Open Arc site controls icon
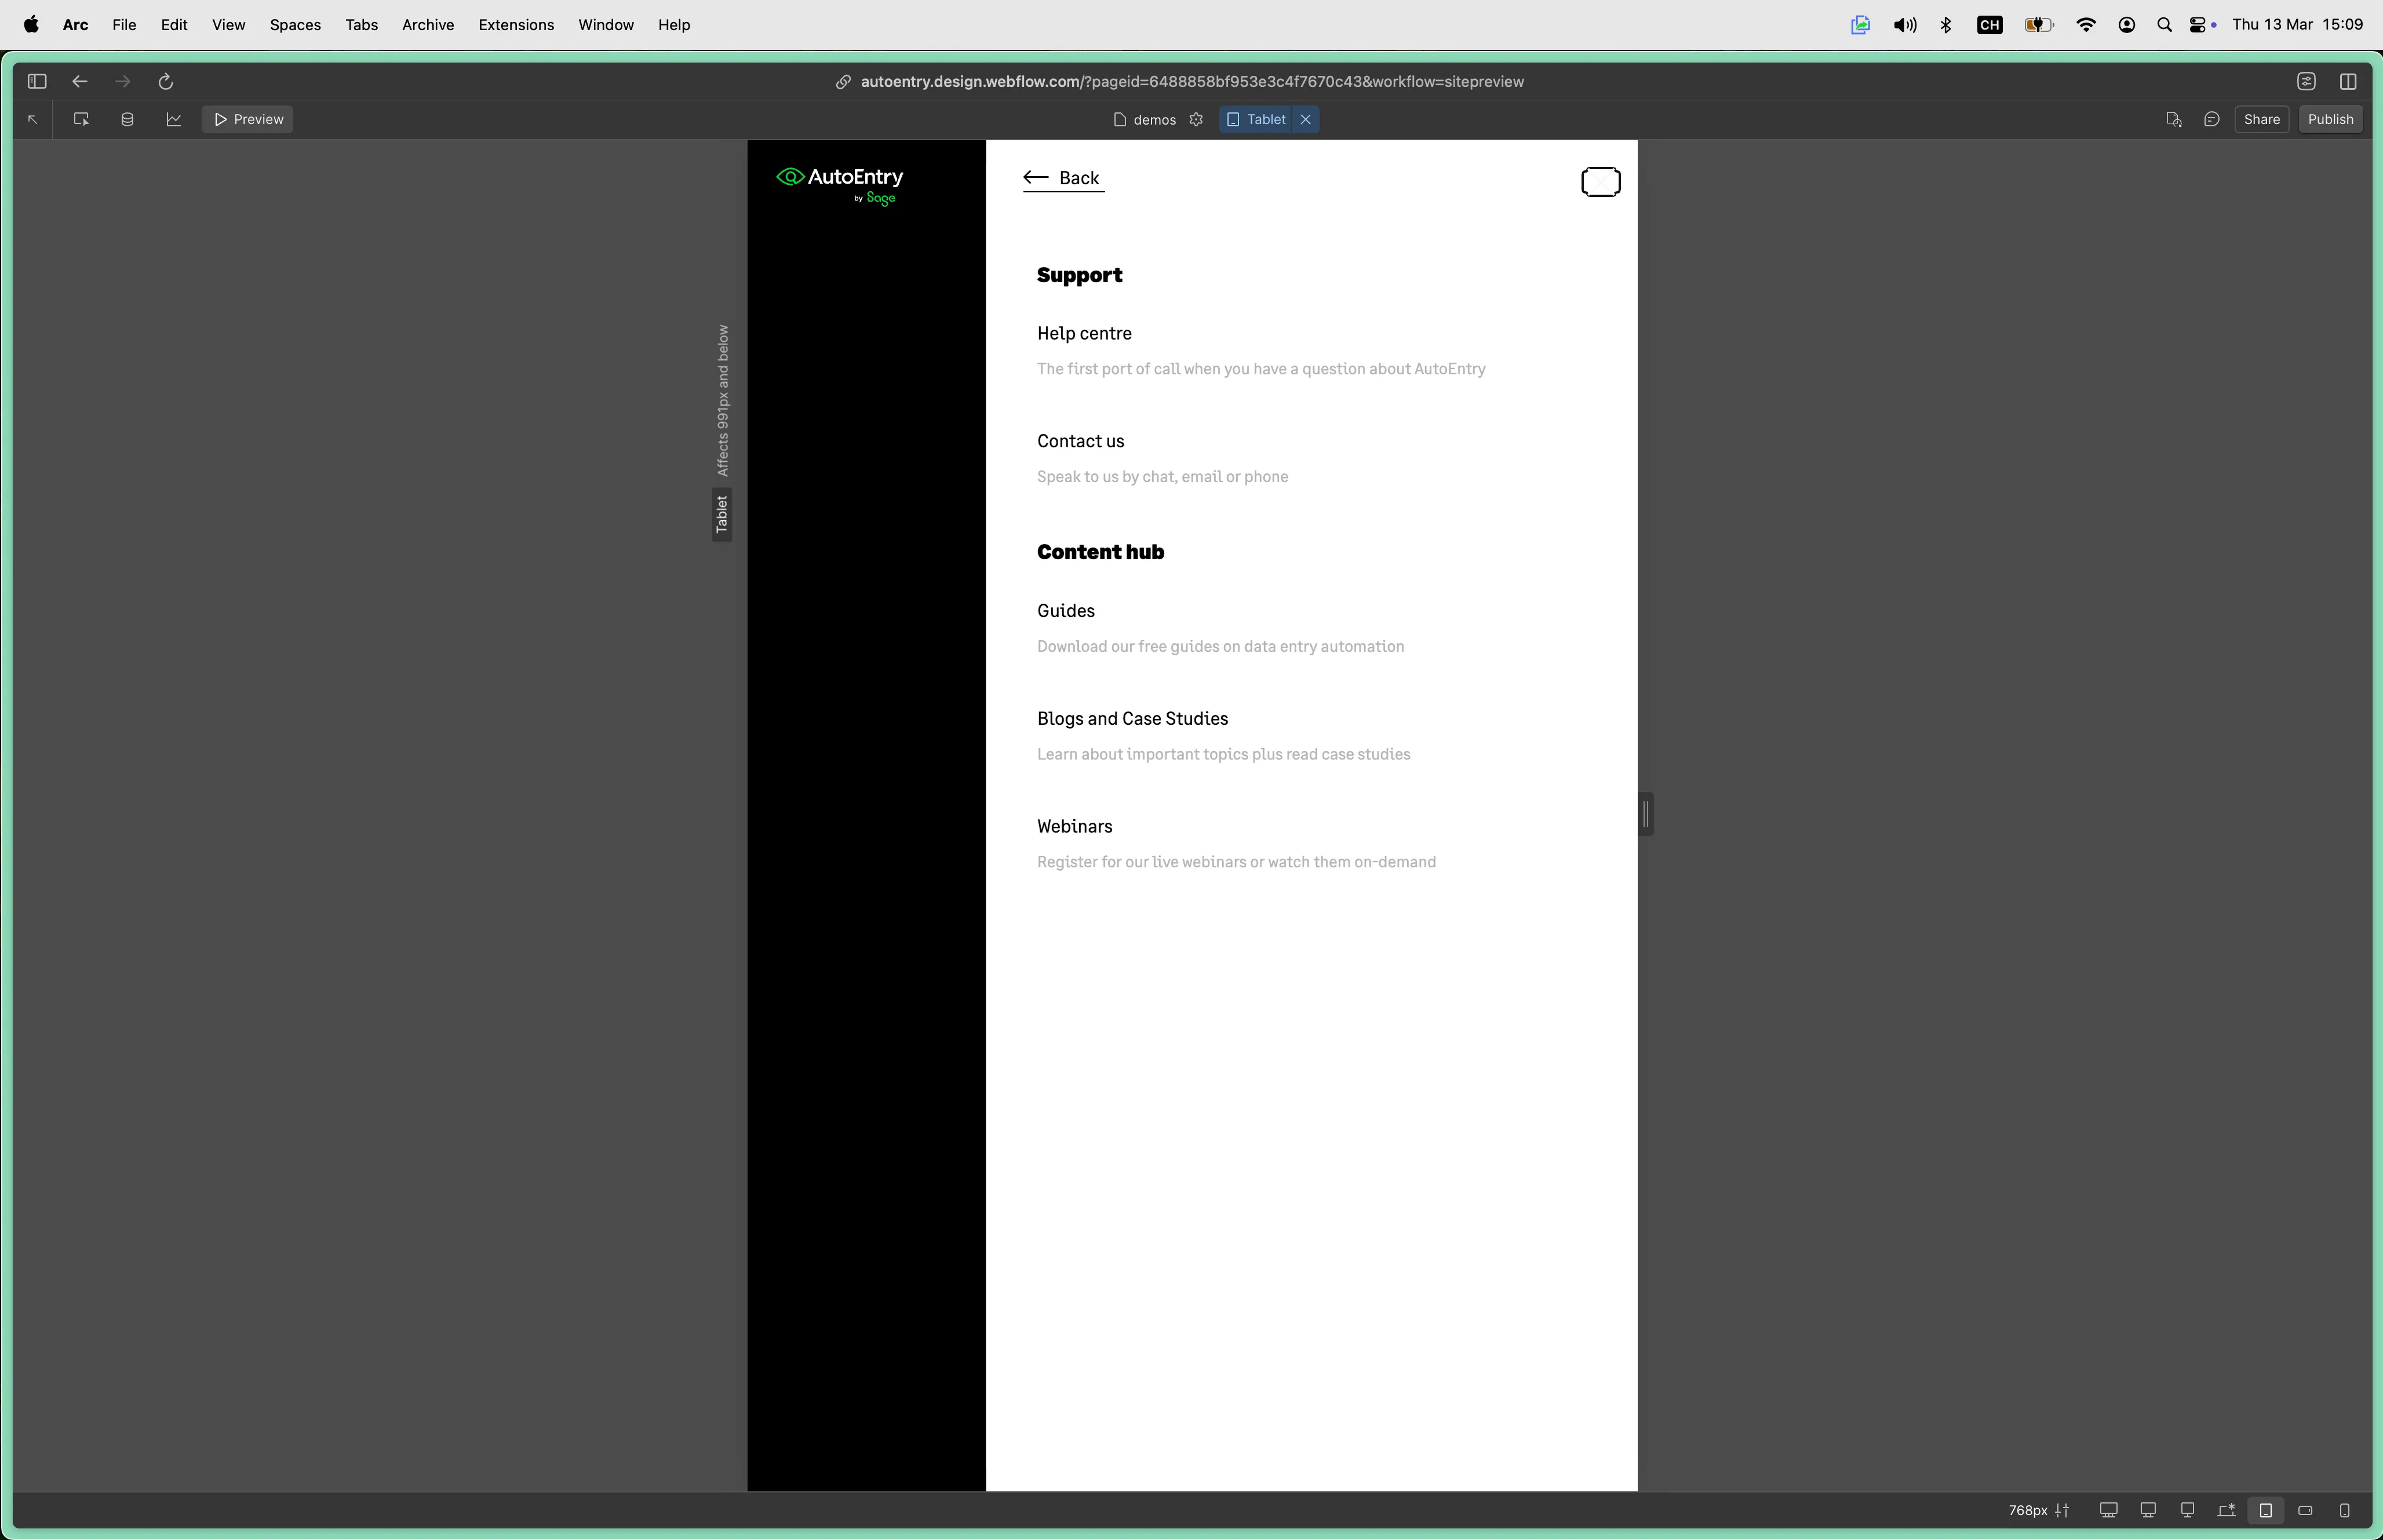Screen dimensions: 2383x1540 [x=2306, y=81]
